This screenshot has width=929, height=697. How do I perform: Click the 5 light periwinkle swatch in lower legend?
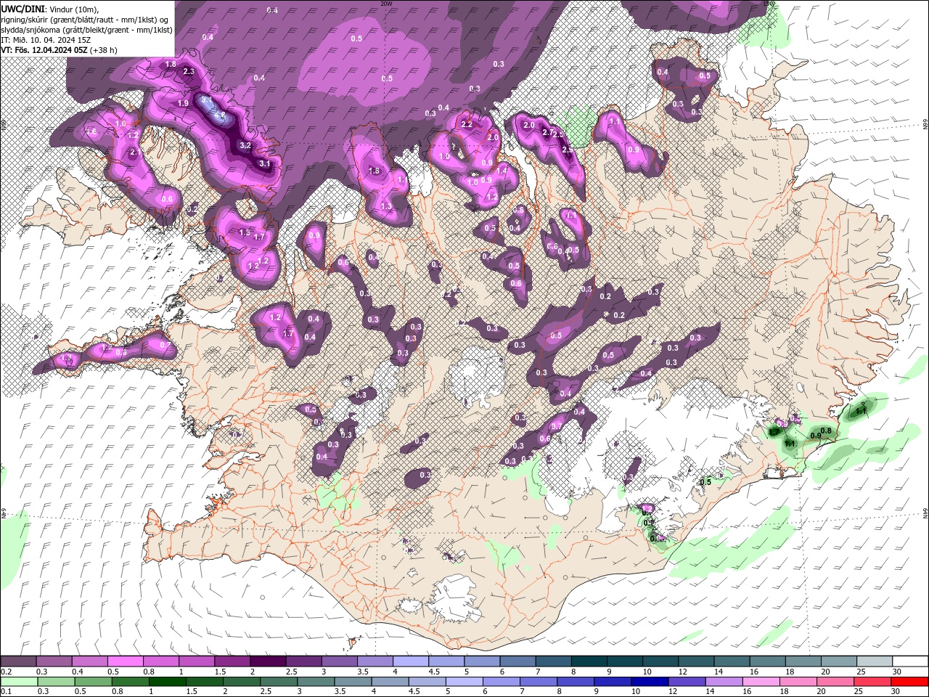point(463,682)
